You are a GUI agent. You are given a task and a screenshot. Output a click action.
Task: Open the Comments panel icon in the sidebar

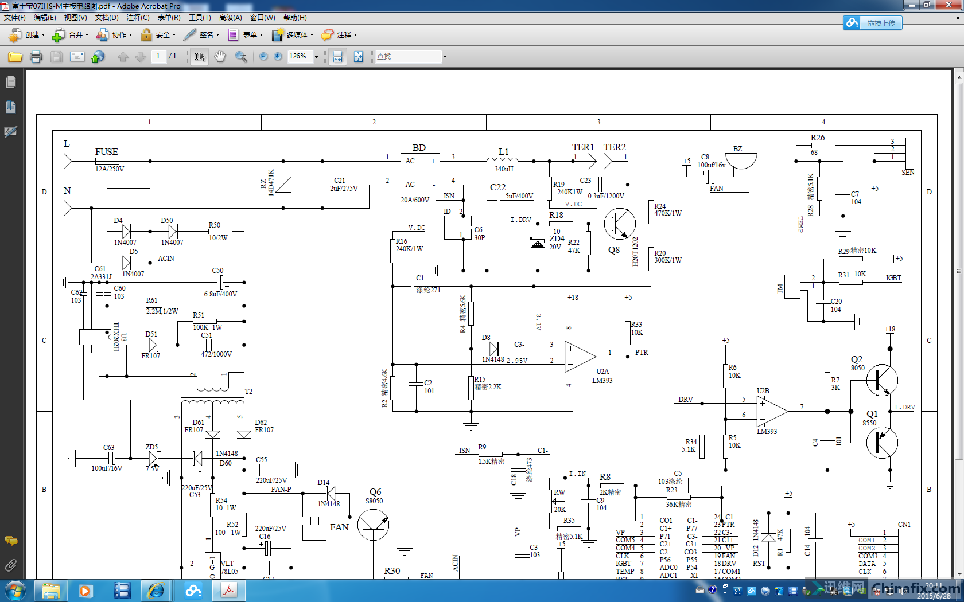point(10,541)
